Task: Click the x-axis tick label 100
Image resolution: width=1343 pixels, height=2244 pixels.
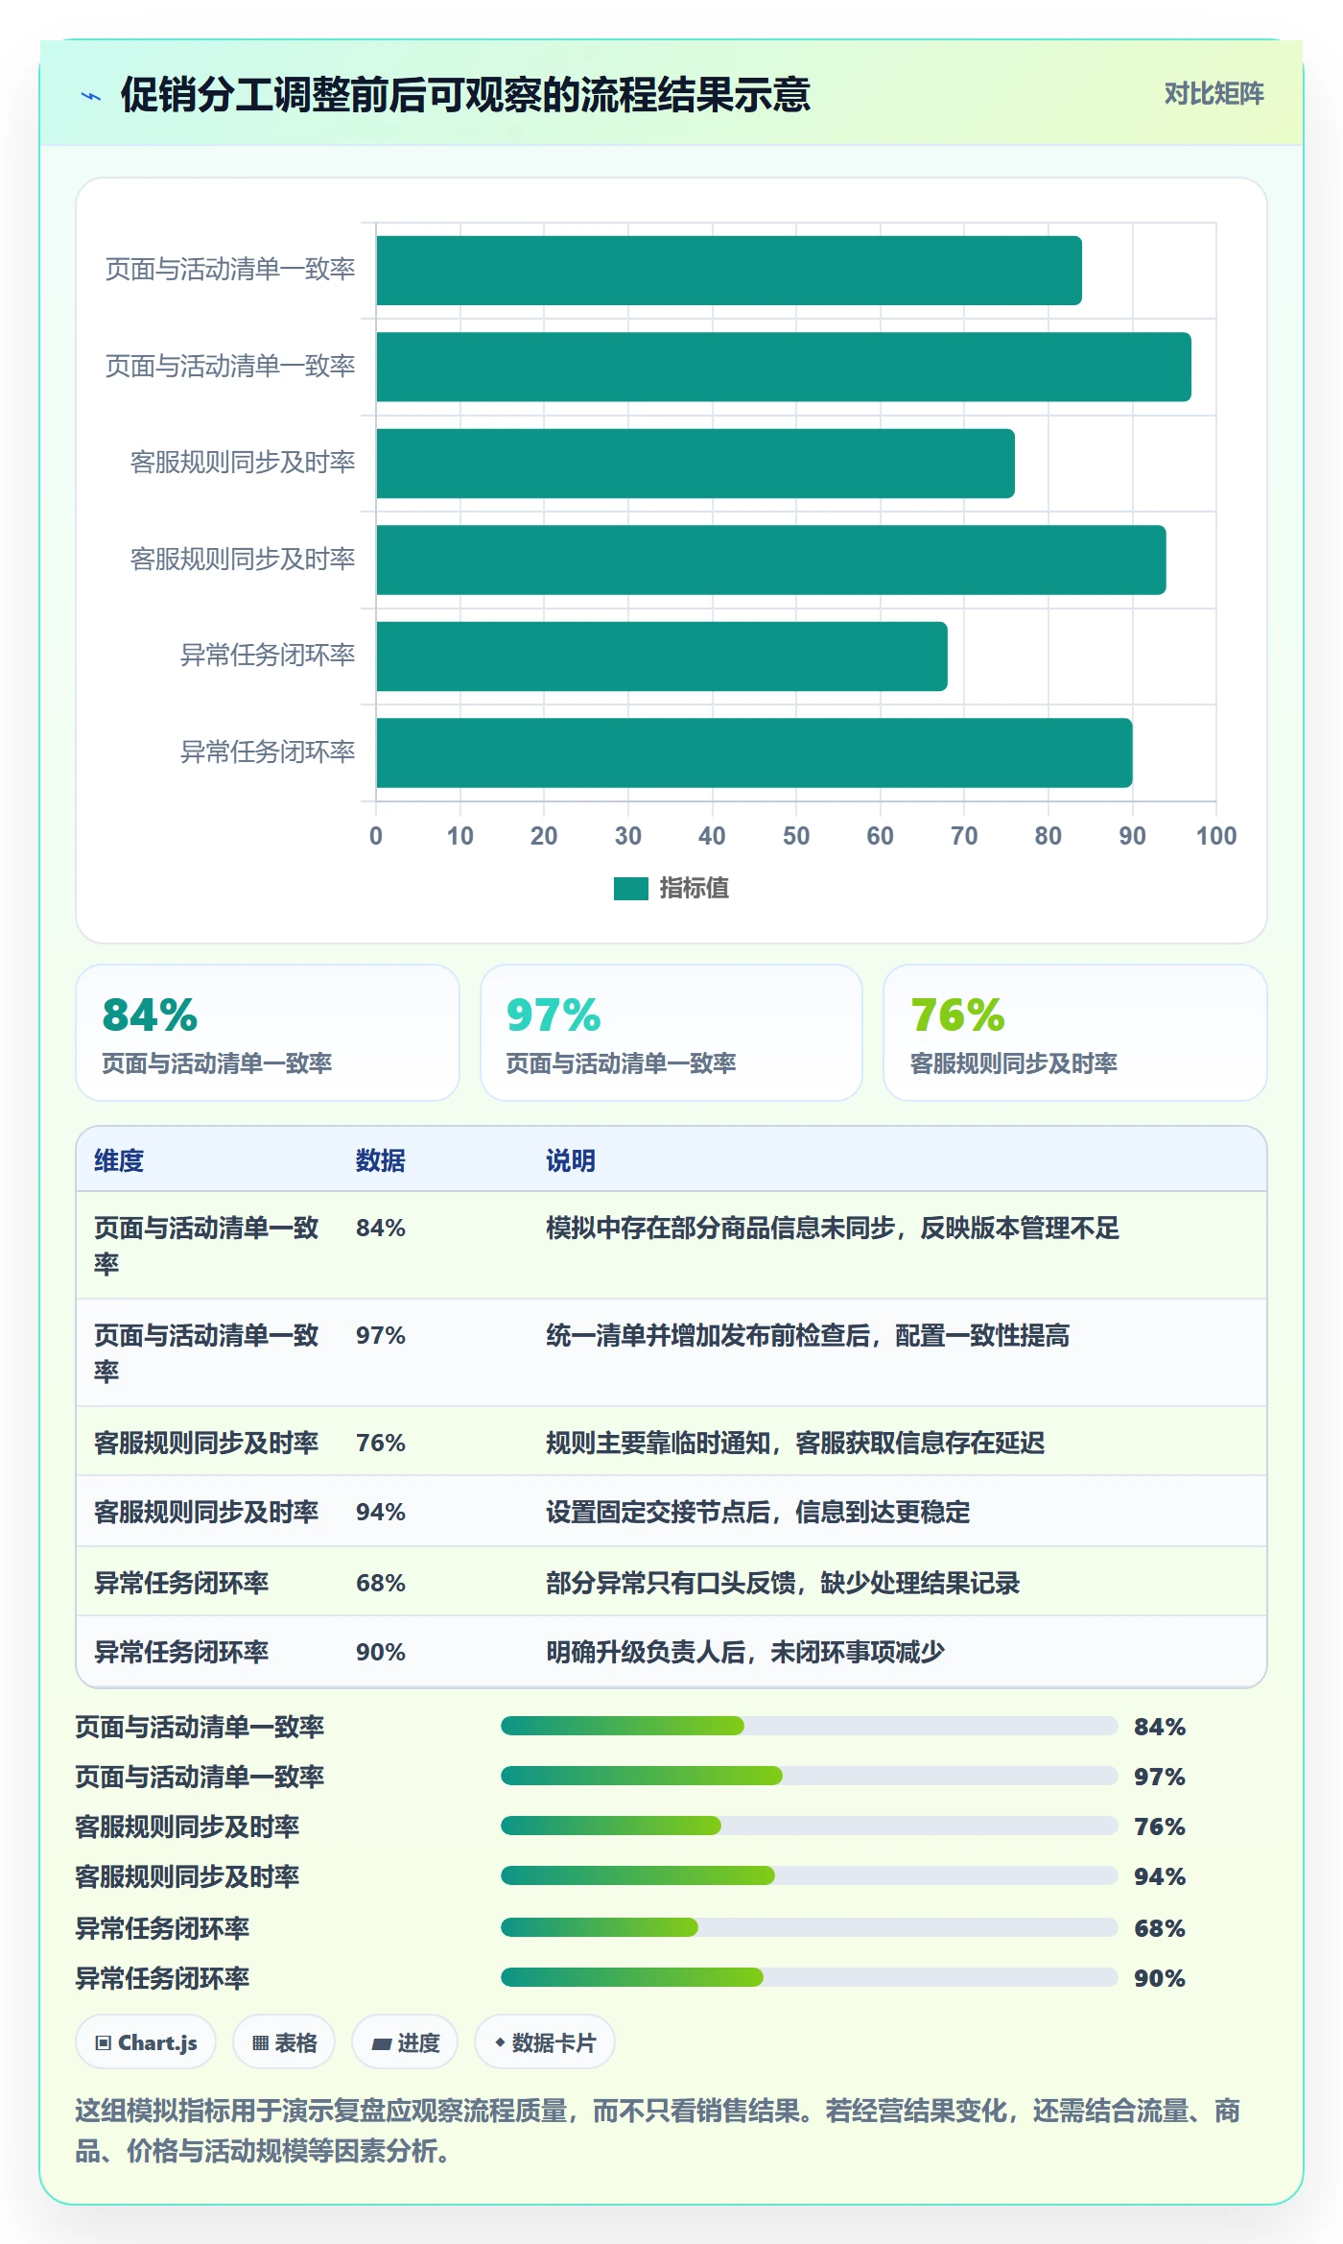Action: [x=1216, y=836]
